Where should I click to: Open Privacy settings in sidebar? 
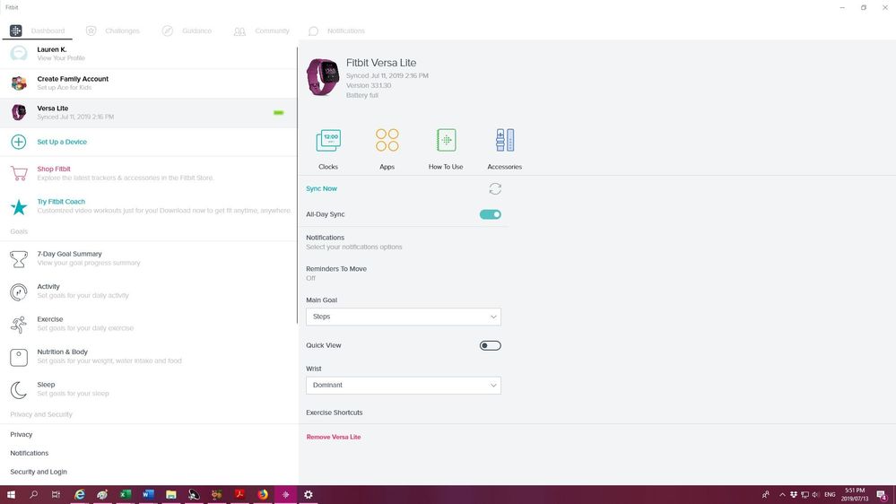pos(22,434)
